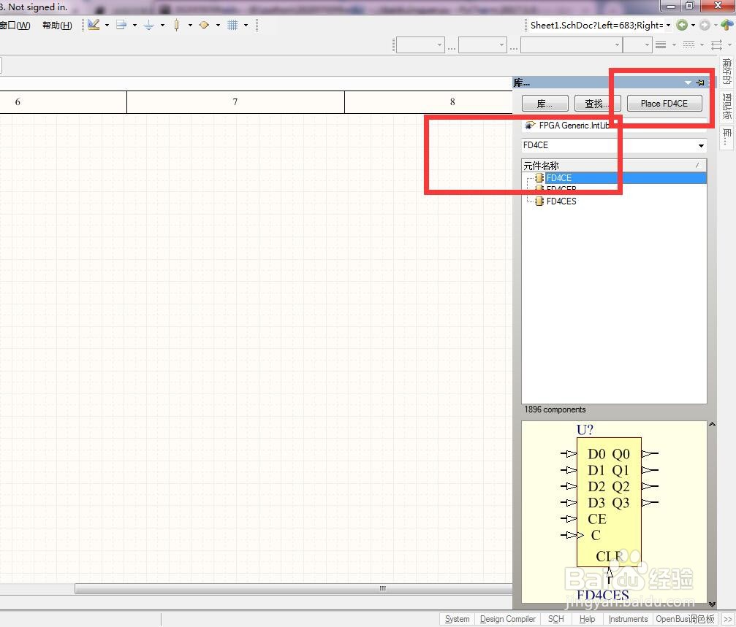Select the digital devices resistor icon
Image resolution: width=736 pixels, height=627 pixels.
(x=176, y=26)
